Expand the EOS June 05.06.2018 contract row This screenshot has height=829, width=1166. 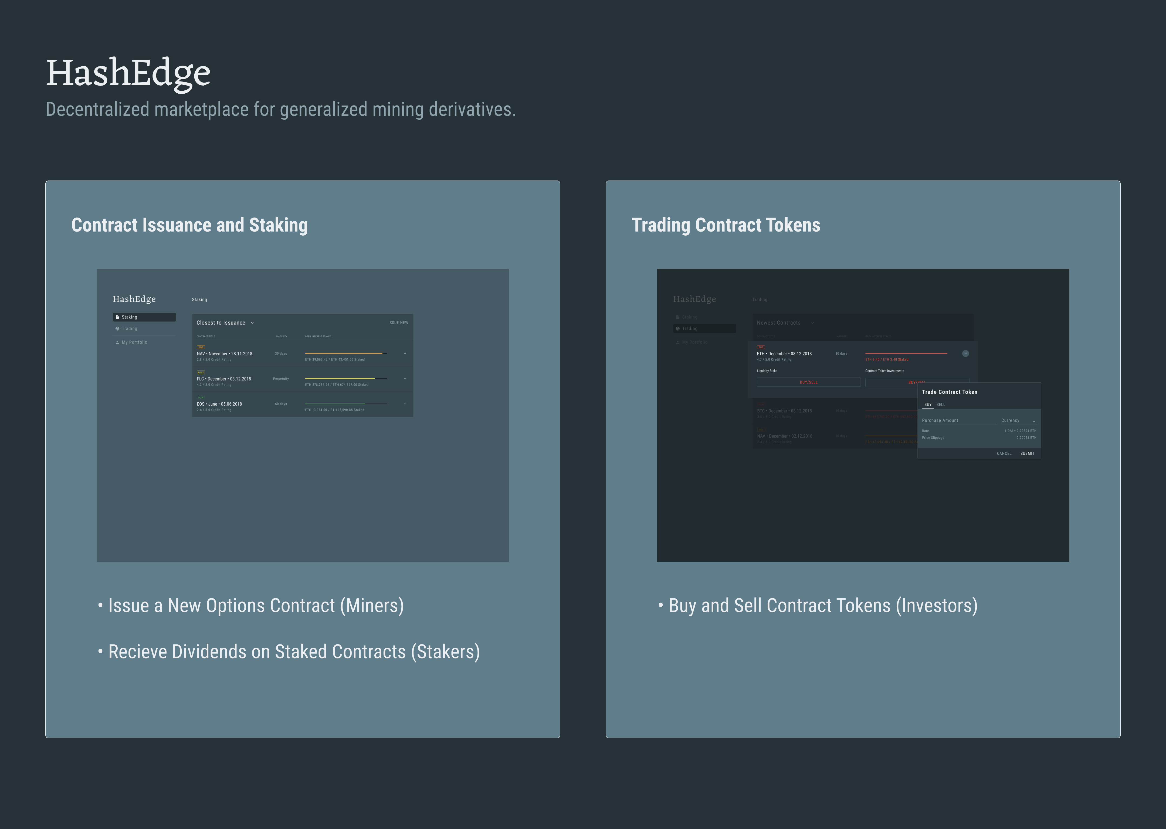(x=405, y=404)
